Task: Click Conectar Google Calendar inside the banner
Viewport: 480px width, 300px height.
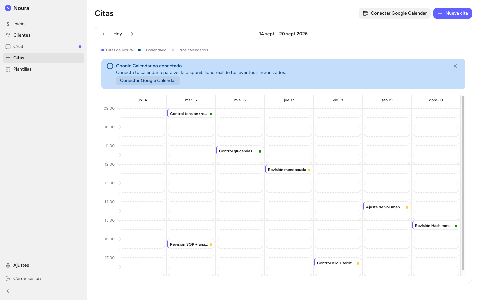Action: click(x=148, y=81)
